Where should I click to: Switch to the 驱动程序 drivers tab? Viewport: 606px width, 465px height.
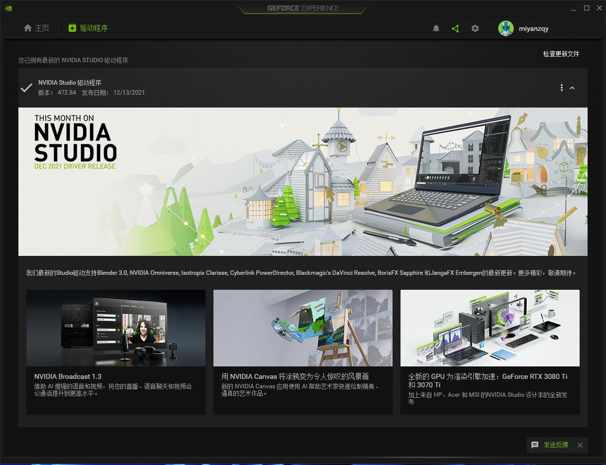[88, 28]
